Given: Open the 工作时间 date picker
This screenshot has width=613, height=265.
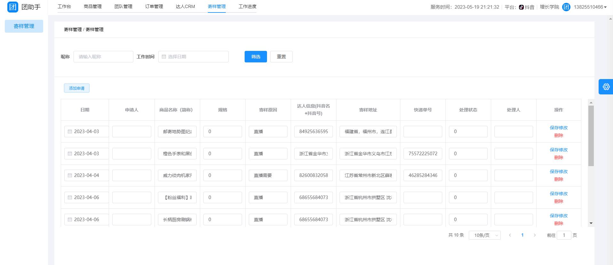Looking at the screenshot, I should coord(193,57).
